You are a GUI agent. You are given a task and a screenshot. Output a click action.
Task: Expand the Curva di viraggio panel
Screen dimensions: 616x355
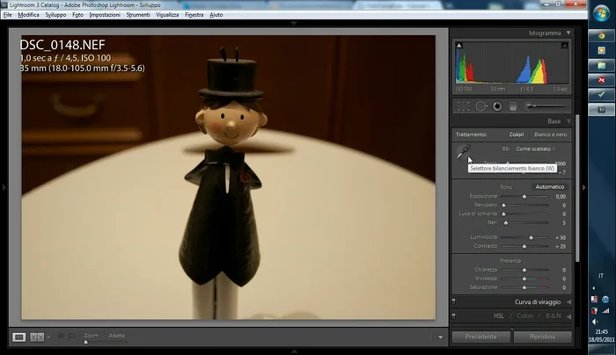tap(568, 301)
